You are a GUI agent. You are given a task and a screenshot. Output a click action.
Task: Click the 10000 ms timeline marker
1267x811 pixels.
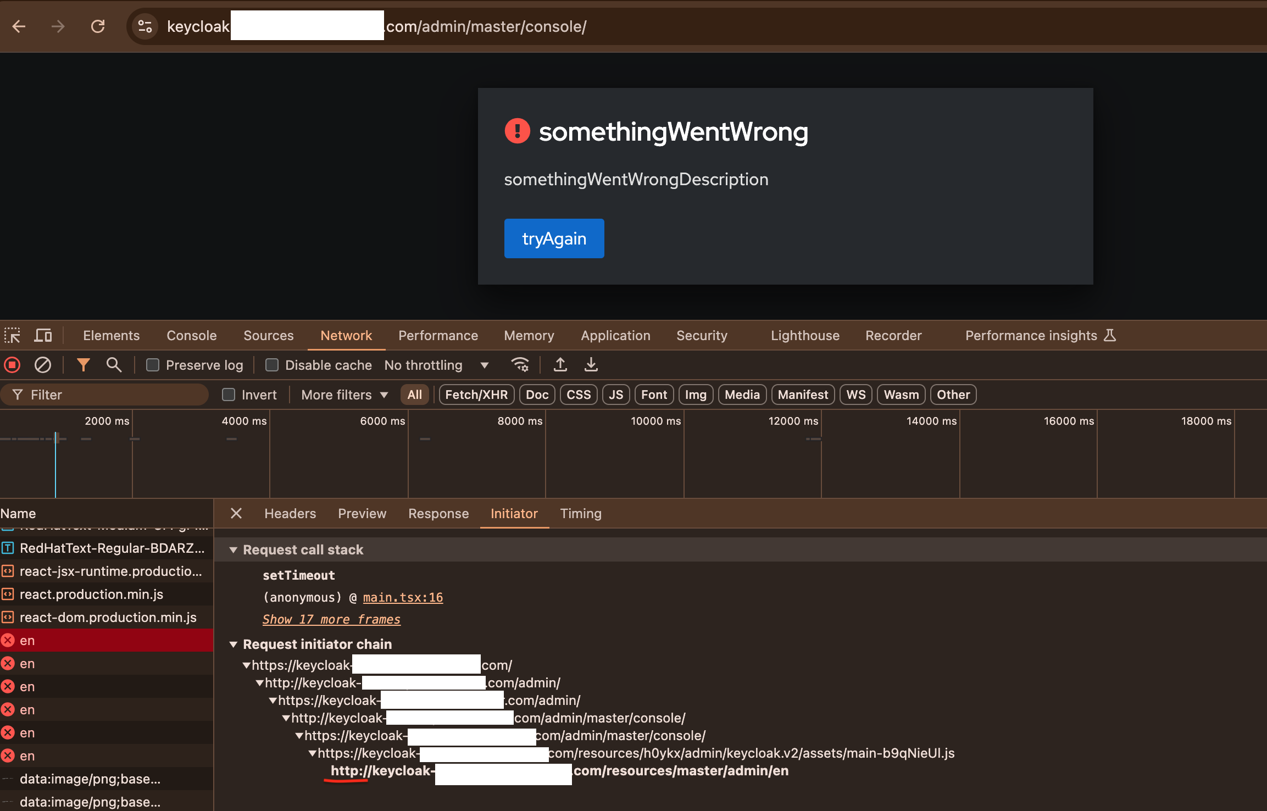[x=655, y=421]
